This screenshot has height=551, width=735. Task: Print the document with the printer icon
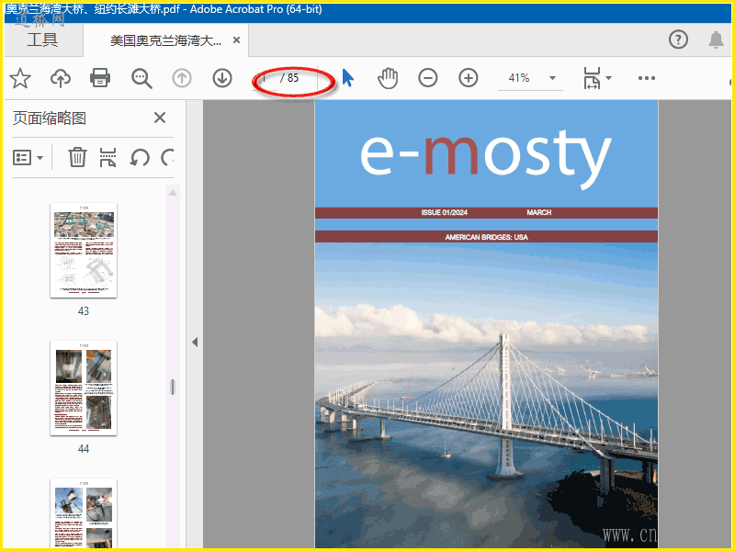tap(100, 78)
